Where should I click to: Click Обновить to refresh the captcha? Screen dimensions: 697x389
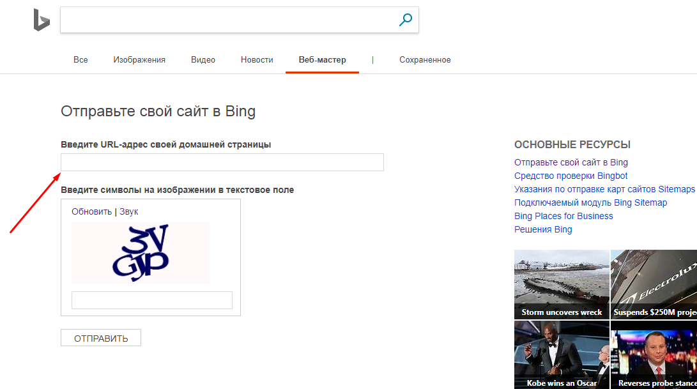tap(91, 211)
